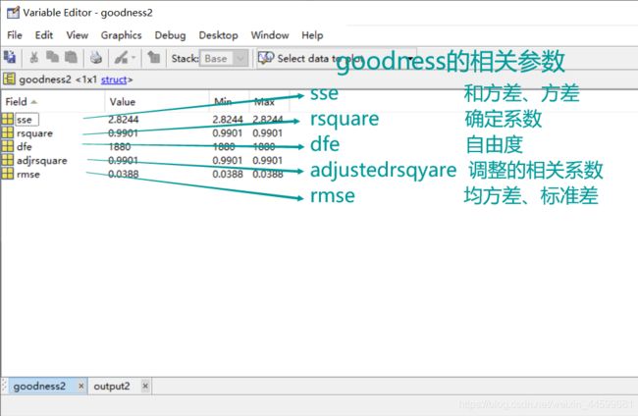Click the Print icon in toolbar
Image resolution: width=638 pixels, height=416 pixels.
pos(96,58)
